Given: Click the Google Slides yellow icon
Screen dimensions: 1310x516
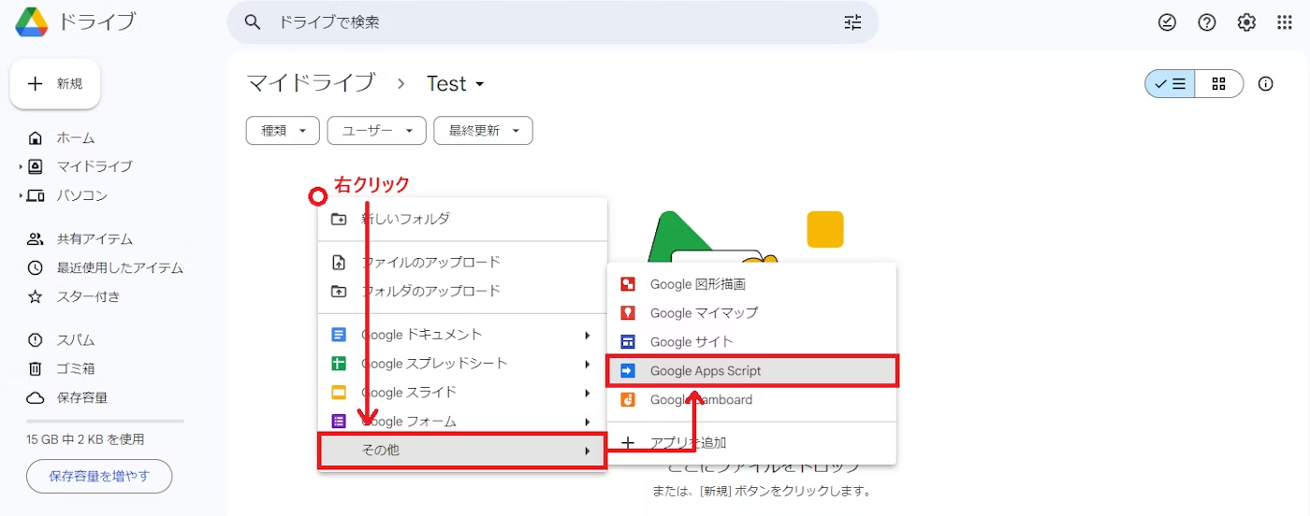Looking at the screenshot, I should 339,393.
